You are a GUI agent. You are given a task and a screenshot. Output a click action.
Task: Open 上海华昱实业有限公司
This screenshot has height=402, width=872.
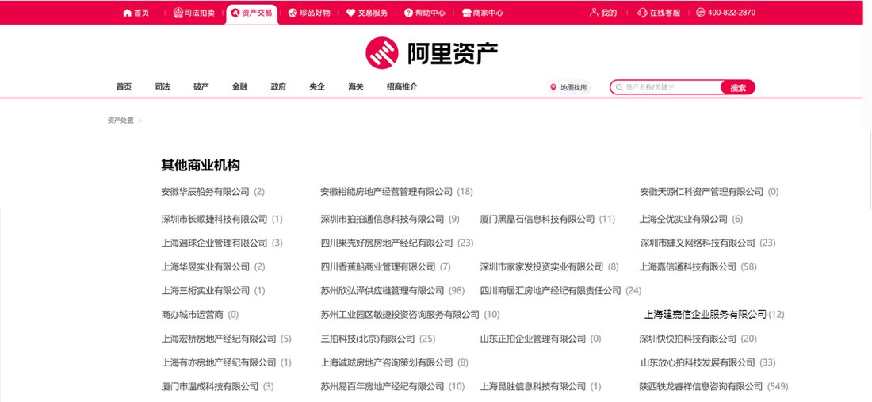[206, 267]
